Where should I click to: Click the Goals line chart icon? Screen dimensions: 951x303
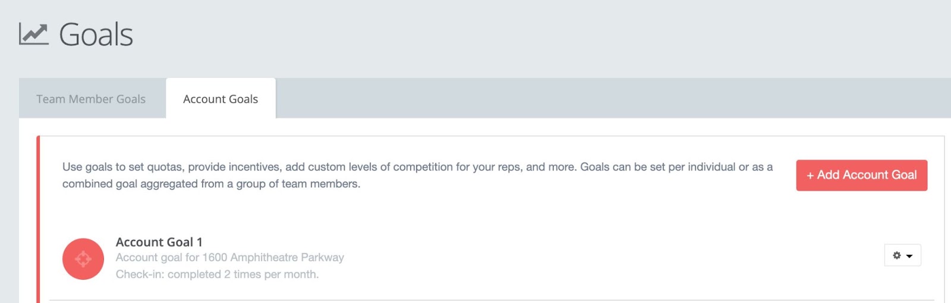(x=33, y=34)
